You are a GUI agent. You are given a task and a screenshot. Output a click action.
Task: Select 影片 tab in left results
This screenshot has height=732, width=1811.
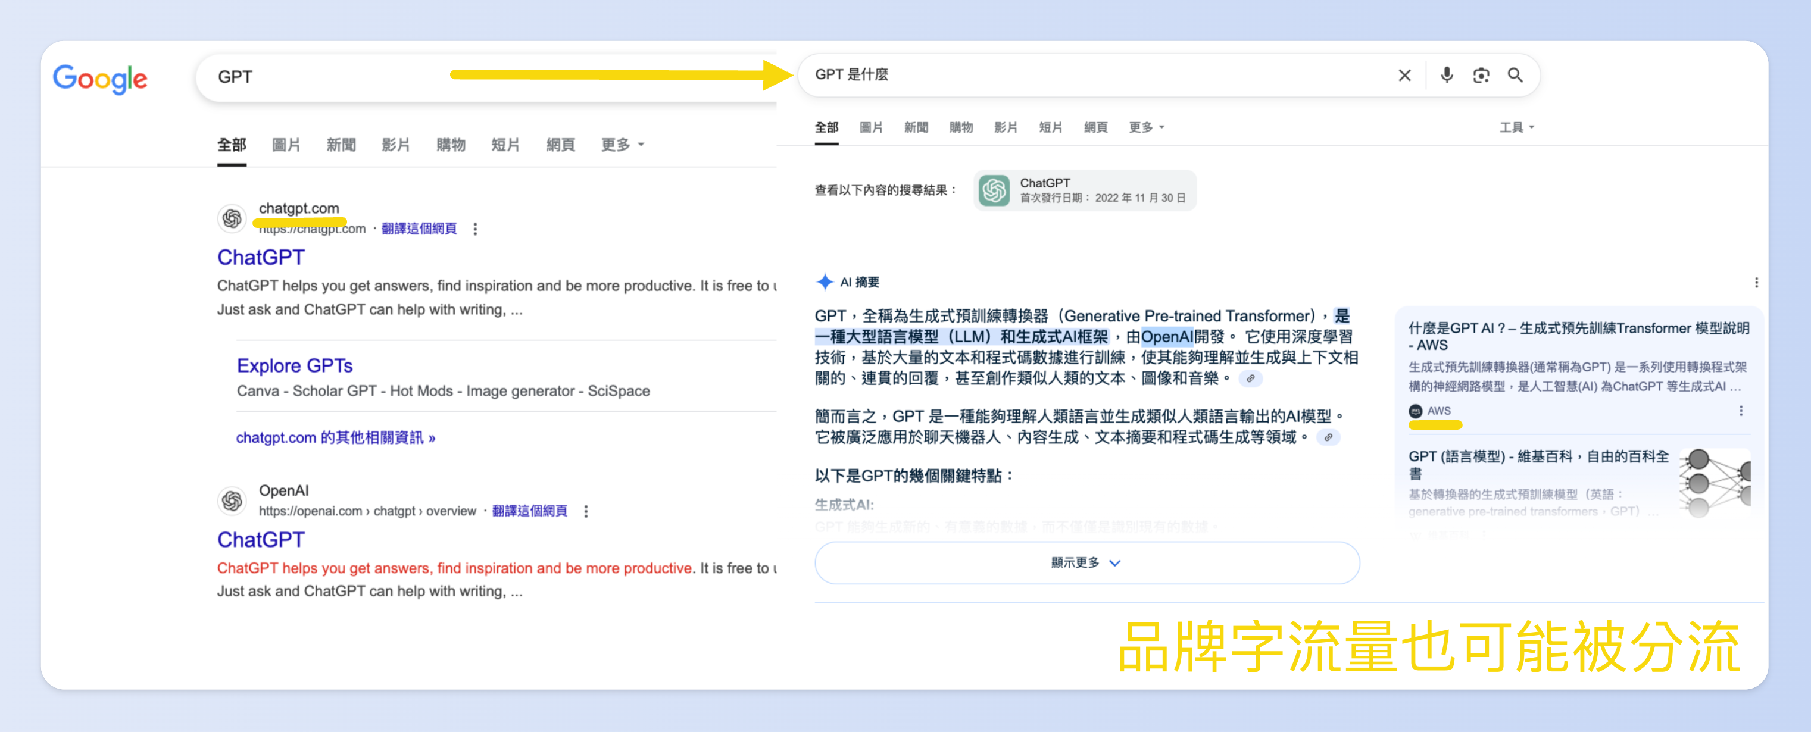pos(396,145)
